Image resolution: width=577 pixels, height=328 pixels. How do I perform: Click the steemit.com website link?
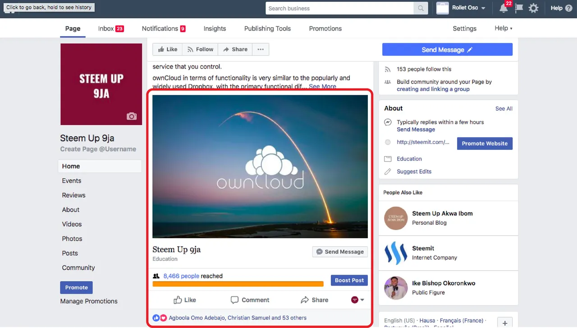coord(423,142)
